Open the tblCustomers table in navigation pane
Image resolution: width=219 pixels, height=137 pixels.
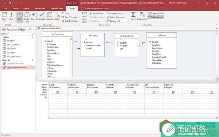pos(13,45)
